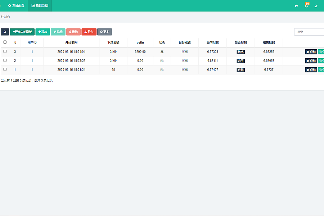Click green action button beside 点杀 in first row
Image resolution: width=324 pixels, height=216 pixels.
point(321,52)
